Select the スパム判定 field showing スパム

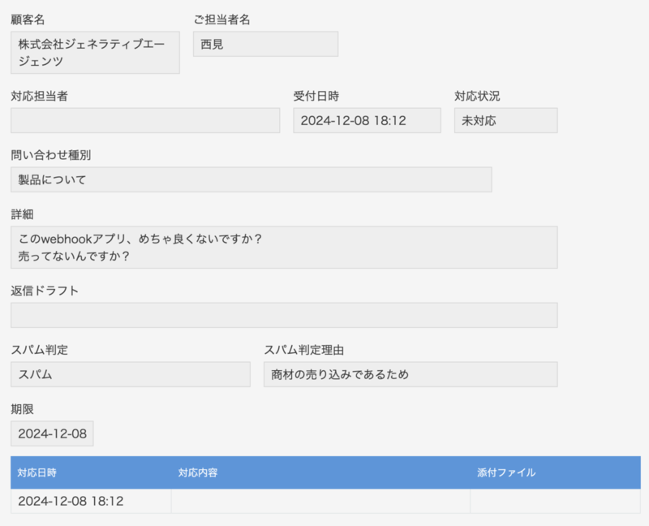coord(131,374)
